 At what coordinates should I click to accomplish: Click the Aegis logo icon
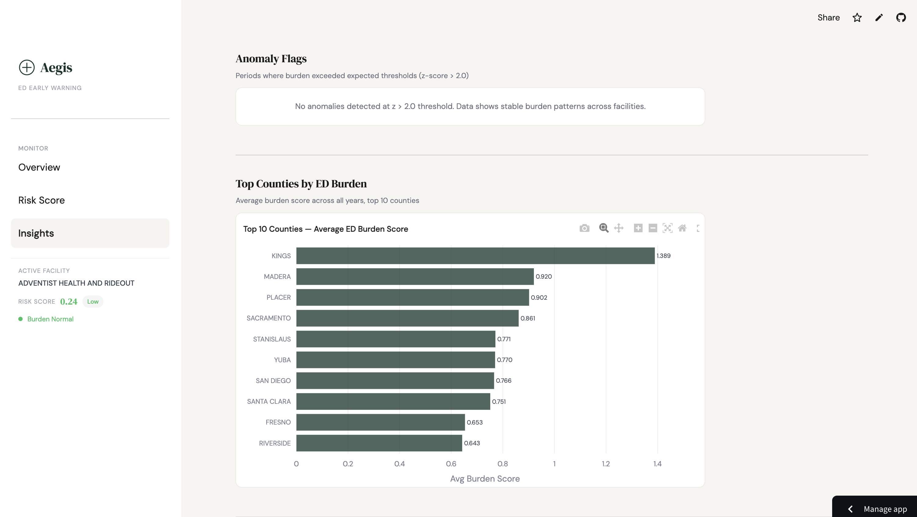pos(27,68)
